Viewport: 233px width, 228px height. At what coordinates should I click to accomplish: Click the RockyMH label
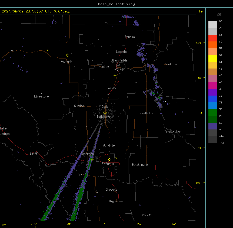(x=66, y=61)
